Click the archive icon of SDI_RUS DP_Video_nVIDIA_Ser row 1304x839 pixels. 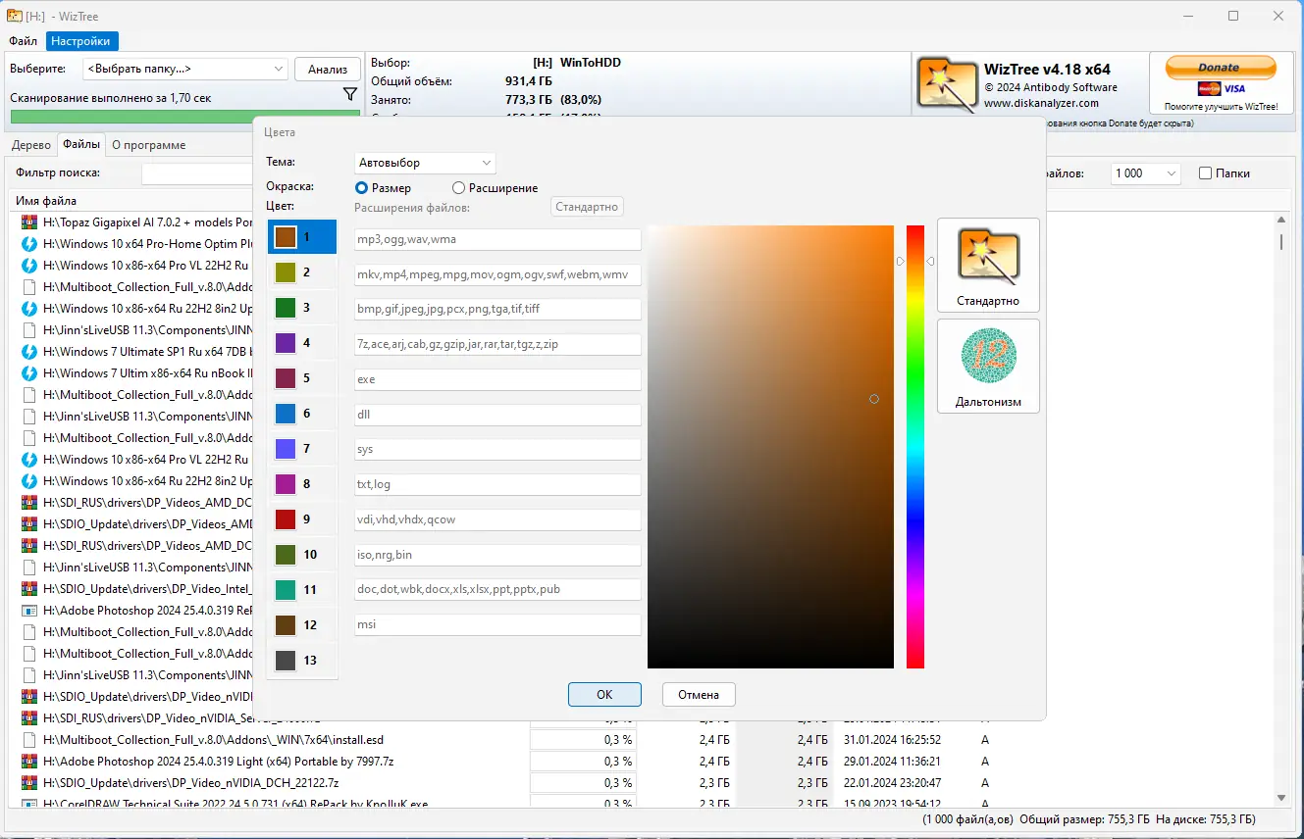pyautogui.click(x=29, y=718)
